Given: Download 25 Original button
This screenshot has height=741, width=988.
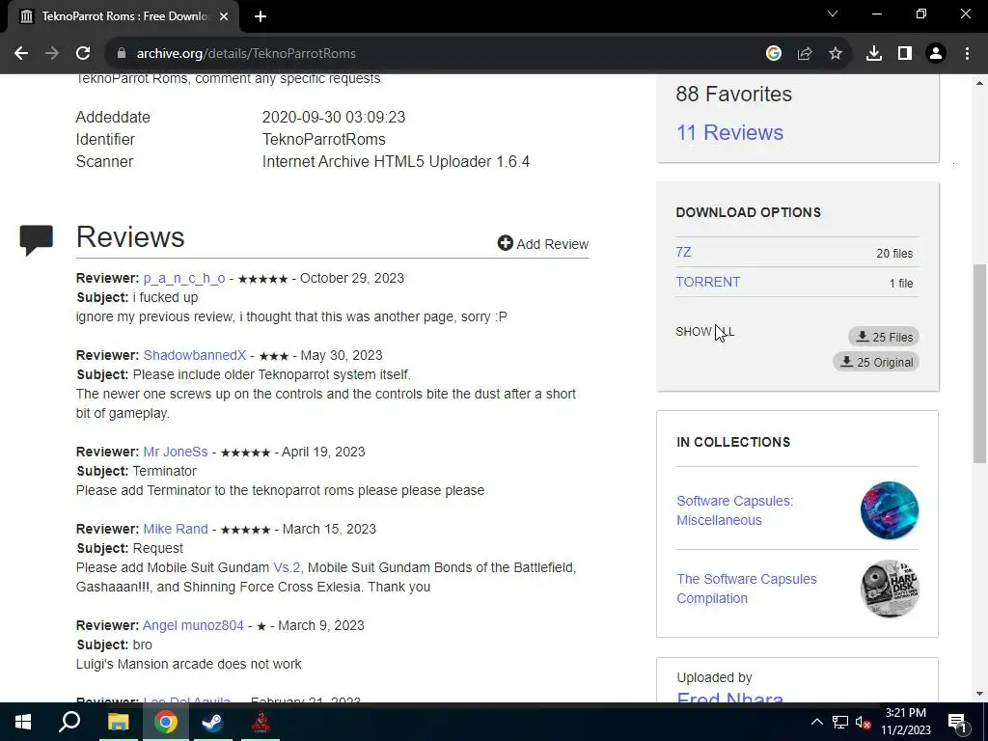Looking at the screenshot, I should click(876, 363).
